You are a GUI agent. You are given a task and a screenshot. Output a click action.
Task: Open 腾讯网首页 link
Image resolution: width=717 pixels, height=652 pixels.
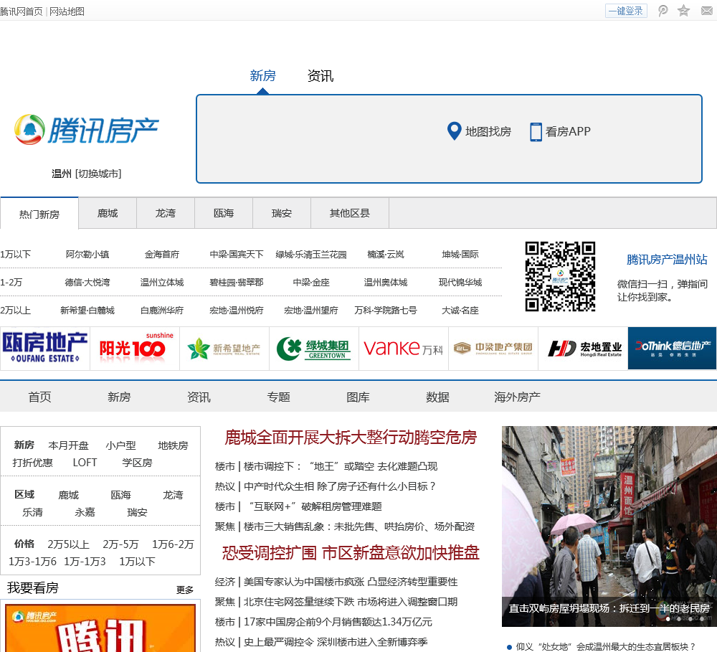(21, 11)
